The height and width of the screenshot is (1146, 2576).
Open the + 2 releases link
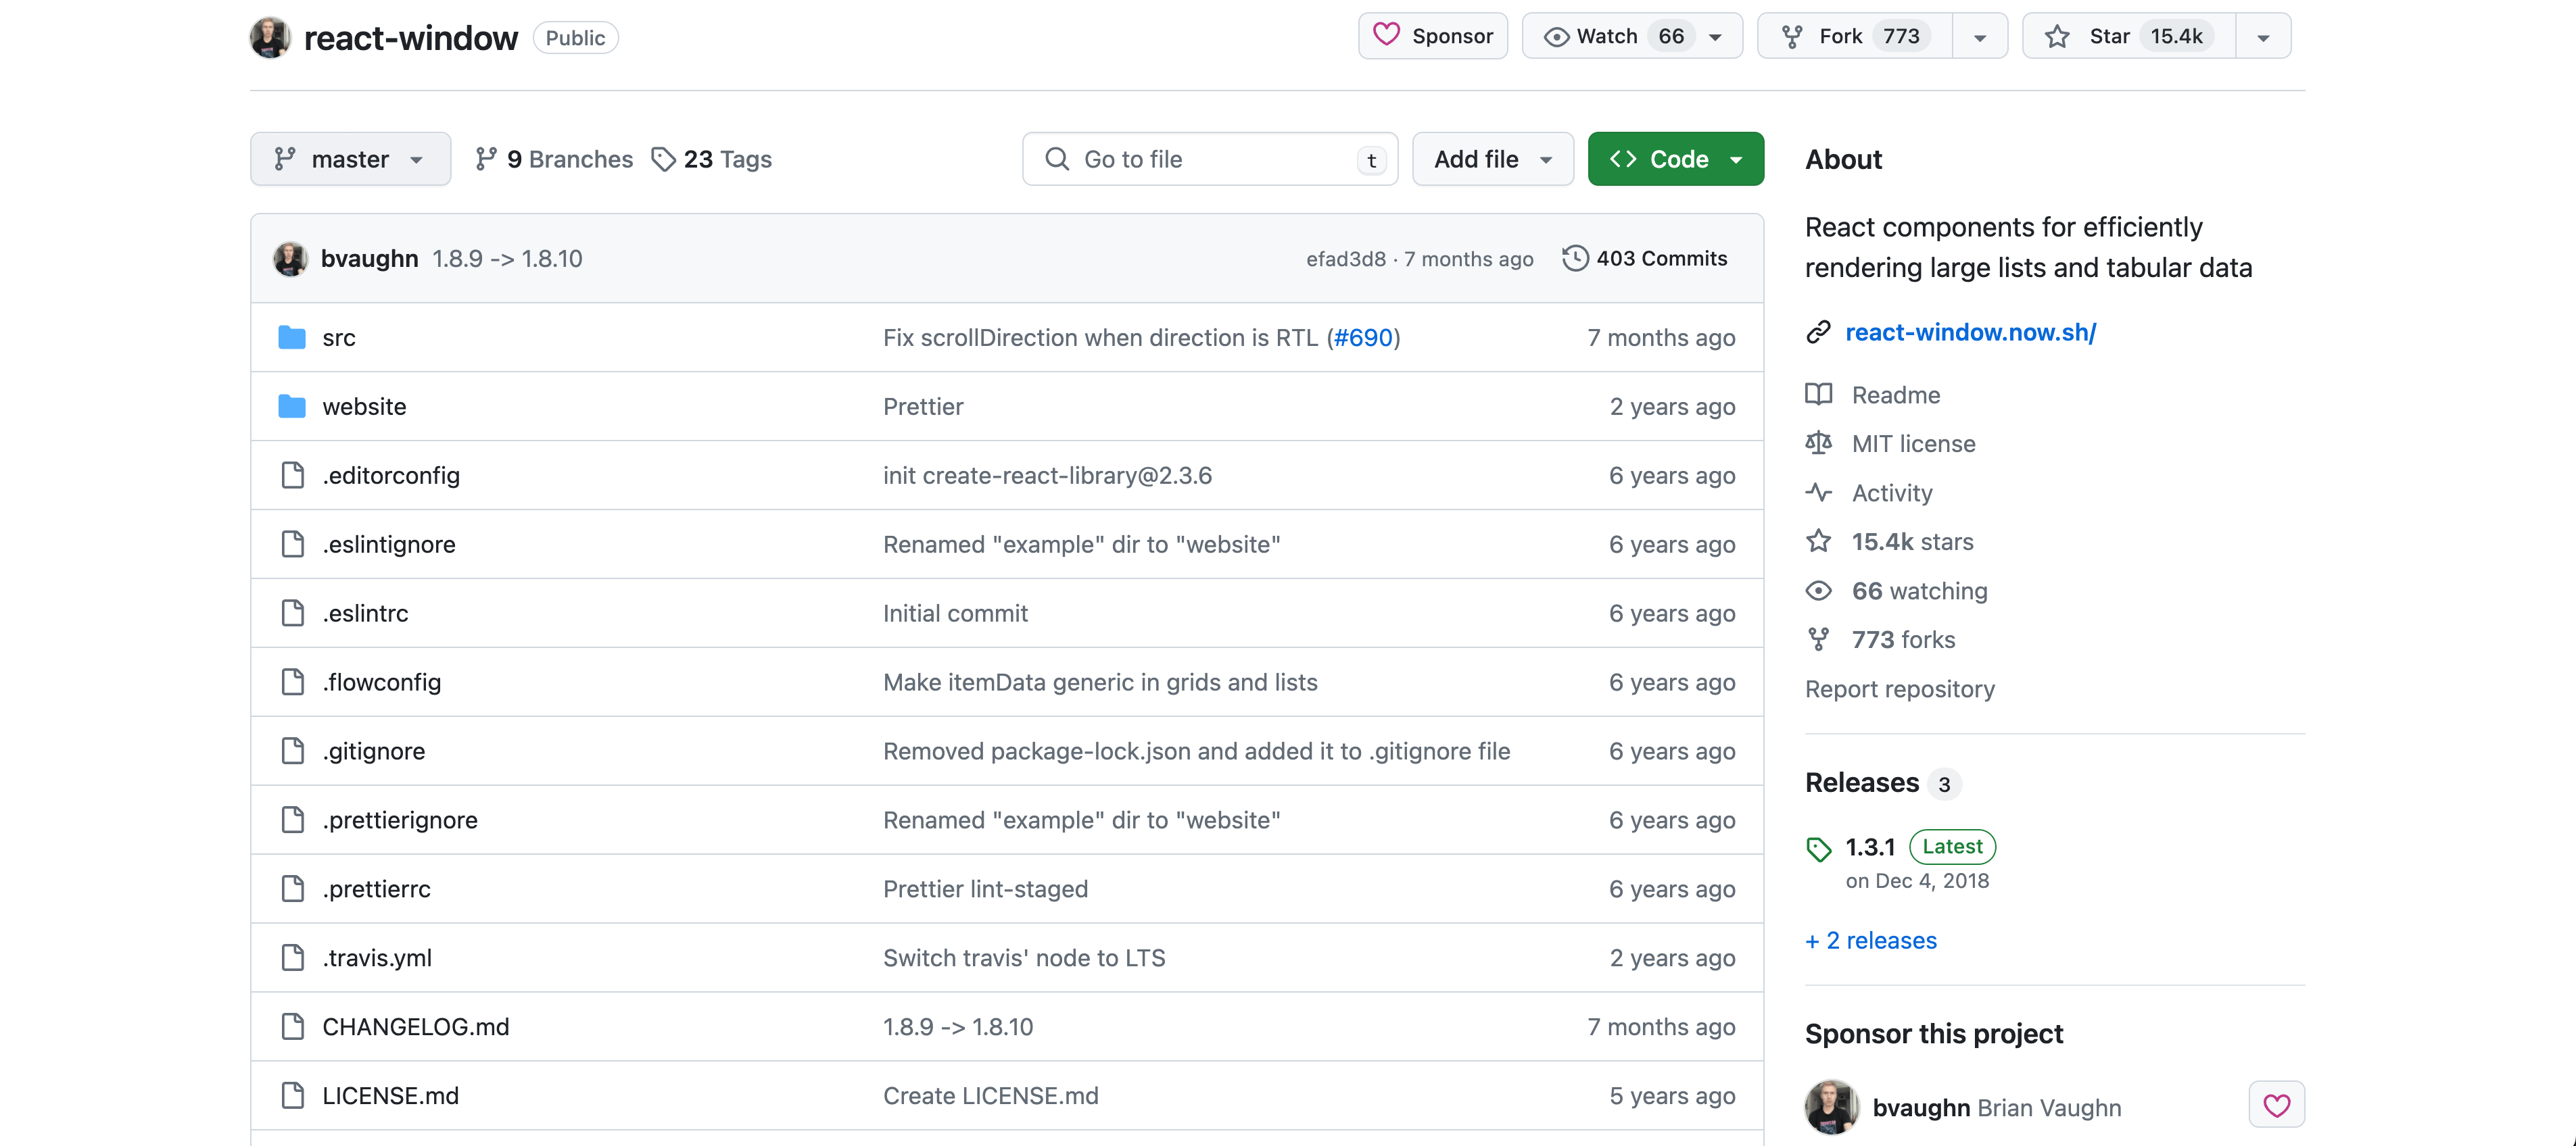point(1870,940)
